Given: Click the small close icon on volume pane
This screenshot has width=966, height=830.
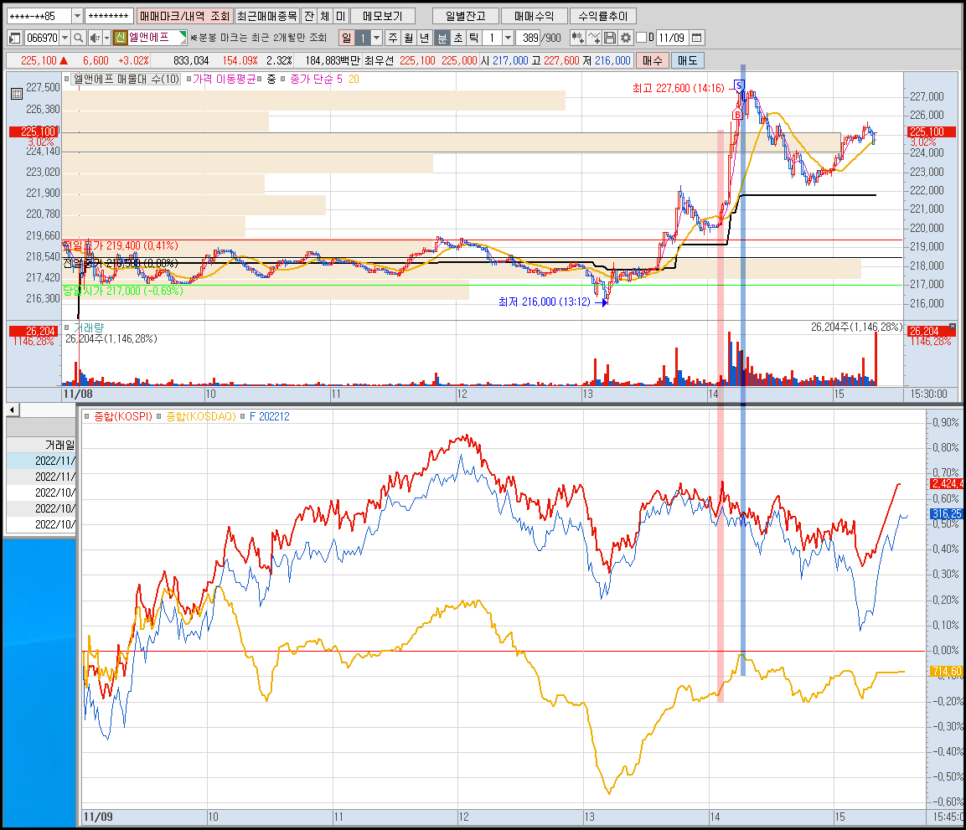Looking at the screenshot, I should coord(953,327).
